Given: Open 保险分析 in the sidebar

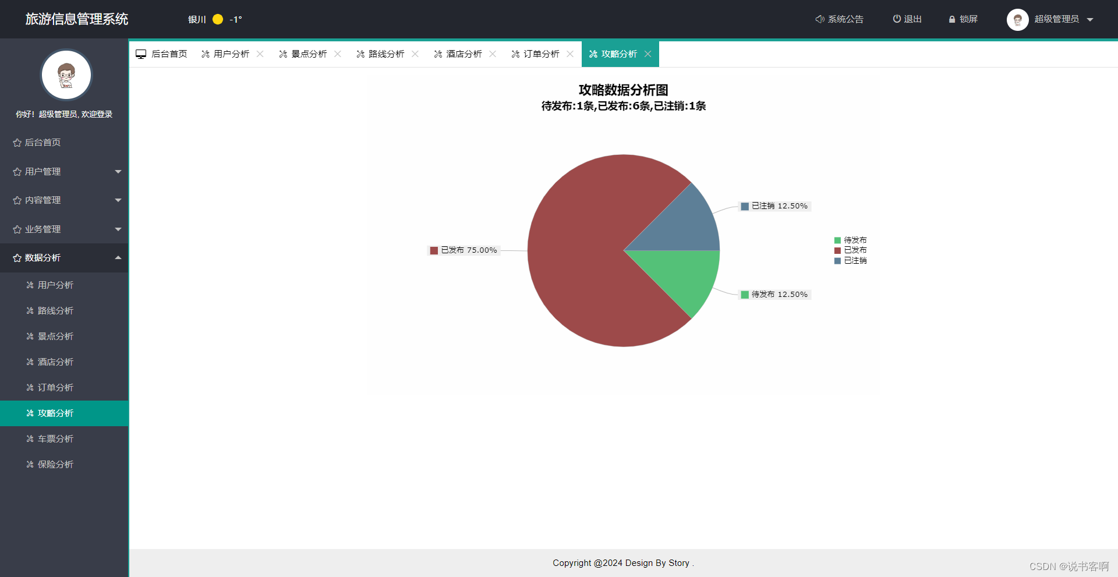Looking at the screenshot, I should click(x=64, y=465).
